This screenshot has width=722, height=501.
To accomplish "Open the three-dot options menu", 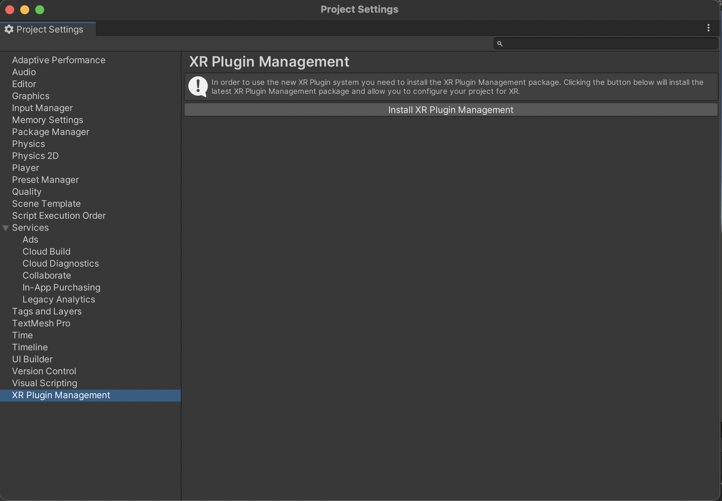I will 709,27.
